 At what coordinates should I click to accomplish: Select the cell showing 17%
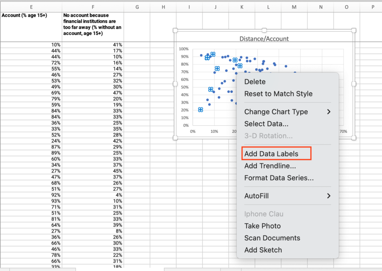click(x=93, y=51)
